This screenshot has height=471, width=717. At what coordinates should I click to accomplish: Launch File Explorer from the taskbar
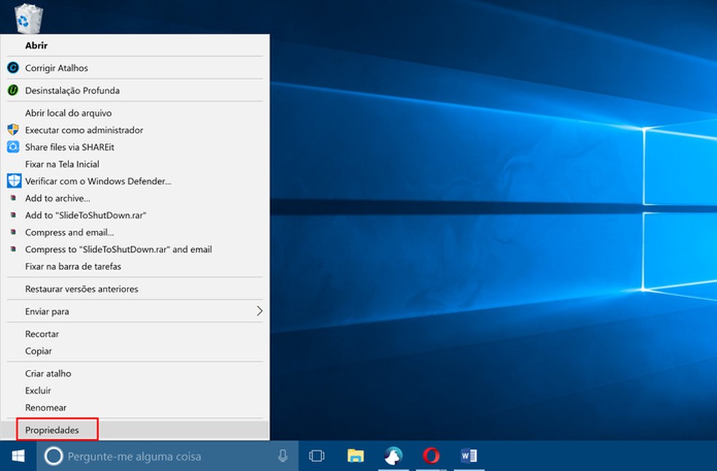355,456
